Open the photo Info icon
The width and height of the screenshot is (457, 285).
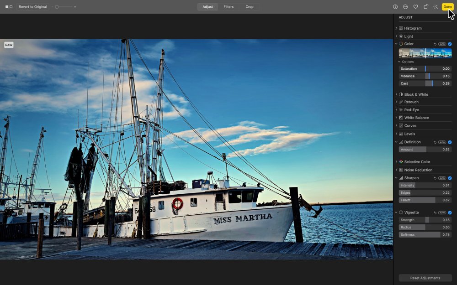(395, 7)
